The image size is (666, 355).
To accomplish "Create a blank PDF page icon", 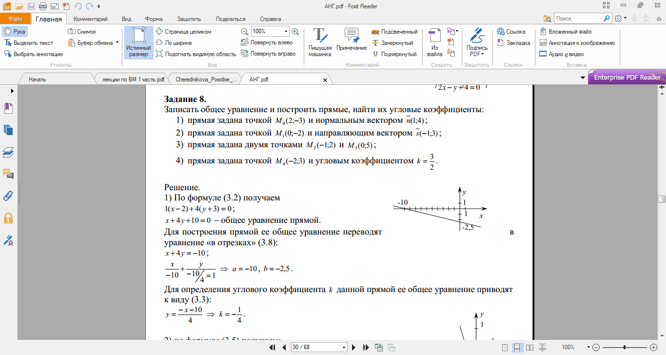I will click(451, 42).
